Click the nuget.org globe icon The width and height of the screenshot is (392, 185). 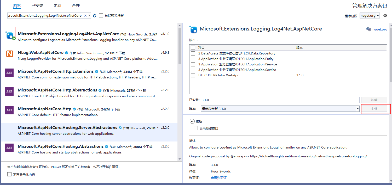pyautogui.click(x=368, y=29)
